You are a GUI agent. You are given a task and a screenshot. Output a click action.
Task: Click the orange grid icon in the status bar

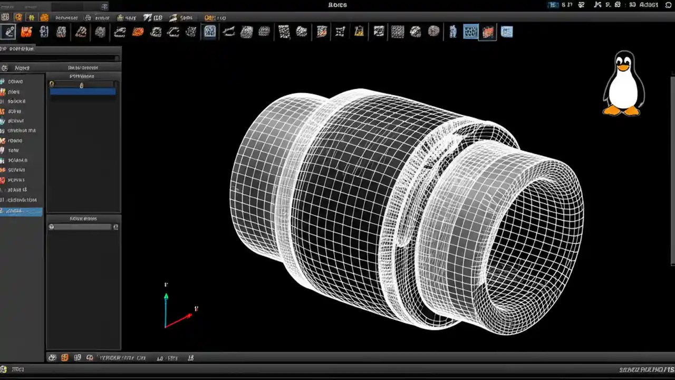(x=64, y=357)
